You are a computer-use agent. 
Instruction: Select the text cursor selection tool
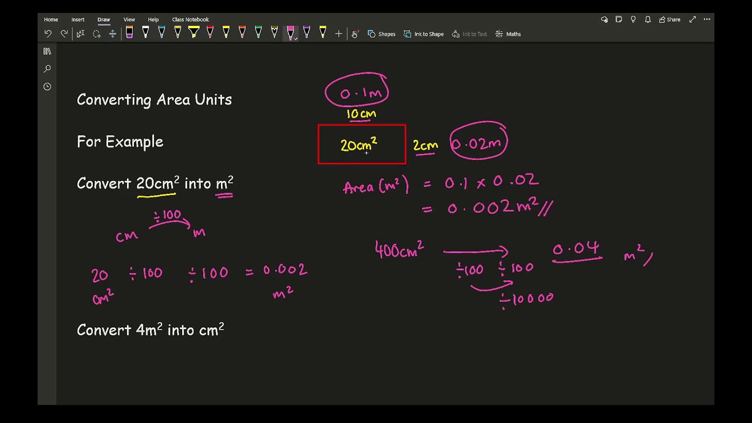(x=81, y=34)
